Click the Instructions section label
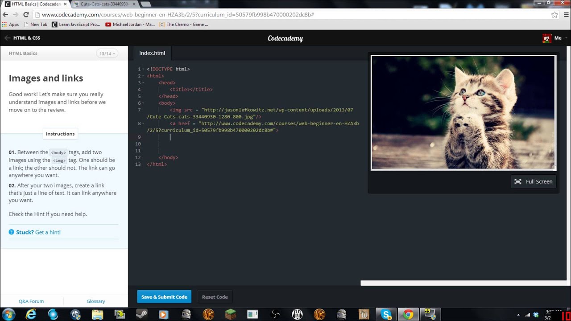The image size is (571, 321). point(60,134)
